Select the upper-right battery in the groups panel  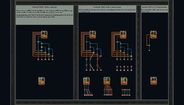pyautogui.click(x=123, y=35)
